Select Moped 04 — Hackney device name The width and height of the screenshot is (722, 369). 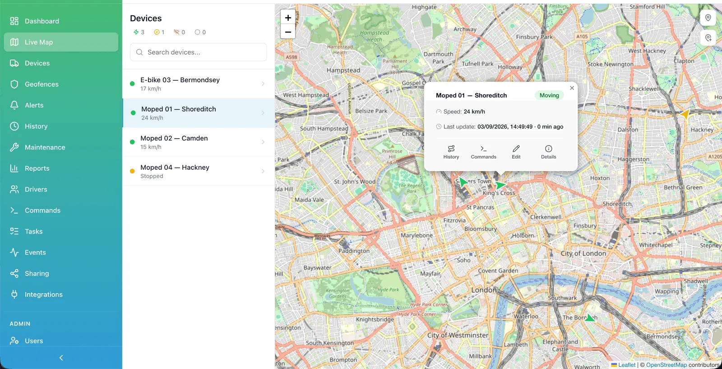(175, 167)
